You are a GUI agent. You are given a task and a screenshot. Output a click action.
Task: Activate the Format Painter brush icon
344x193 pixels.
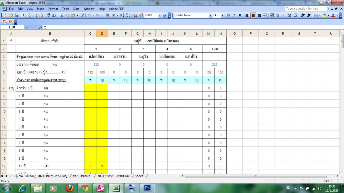pos(82,15)
